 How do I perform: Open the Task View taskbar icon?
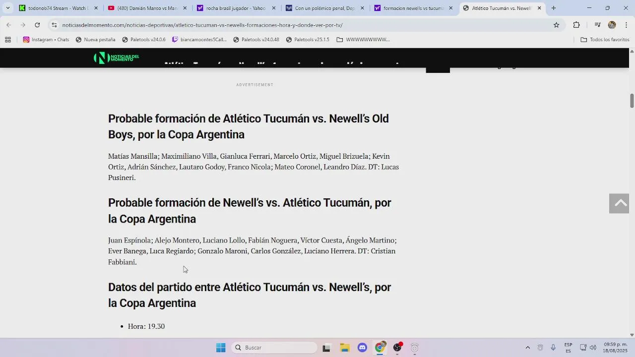pos(326,348)
